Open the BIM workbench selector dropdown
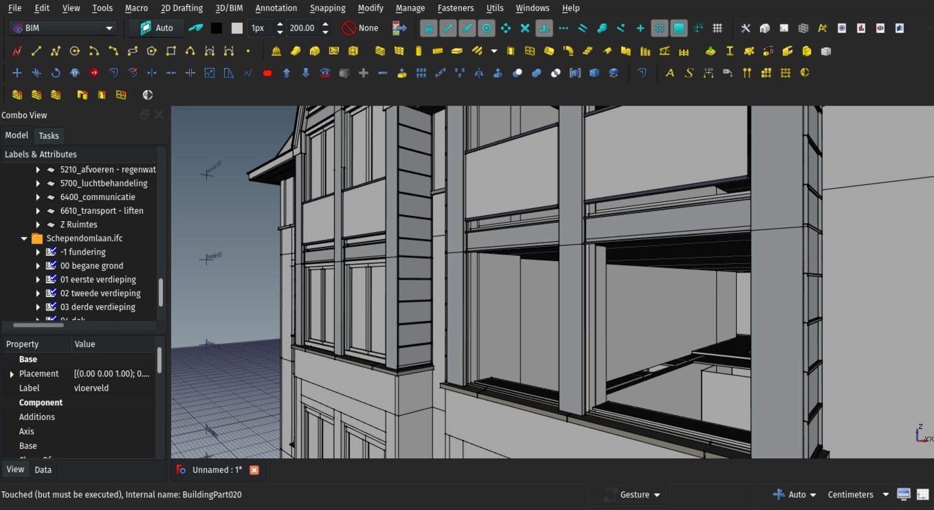Image resolution: width=934 pixels, height=510 pixels. coord(63,28)
